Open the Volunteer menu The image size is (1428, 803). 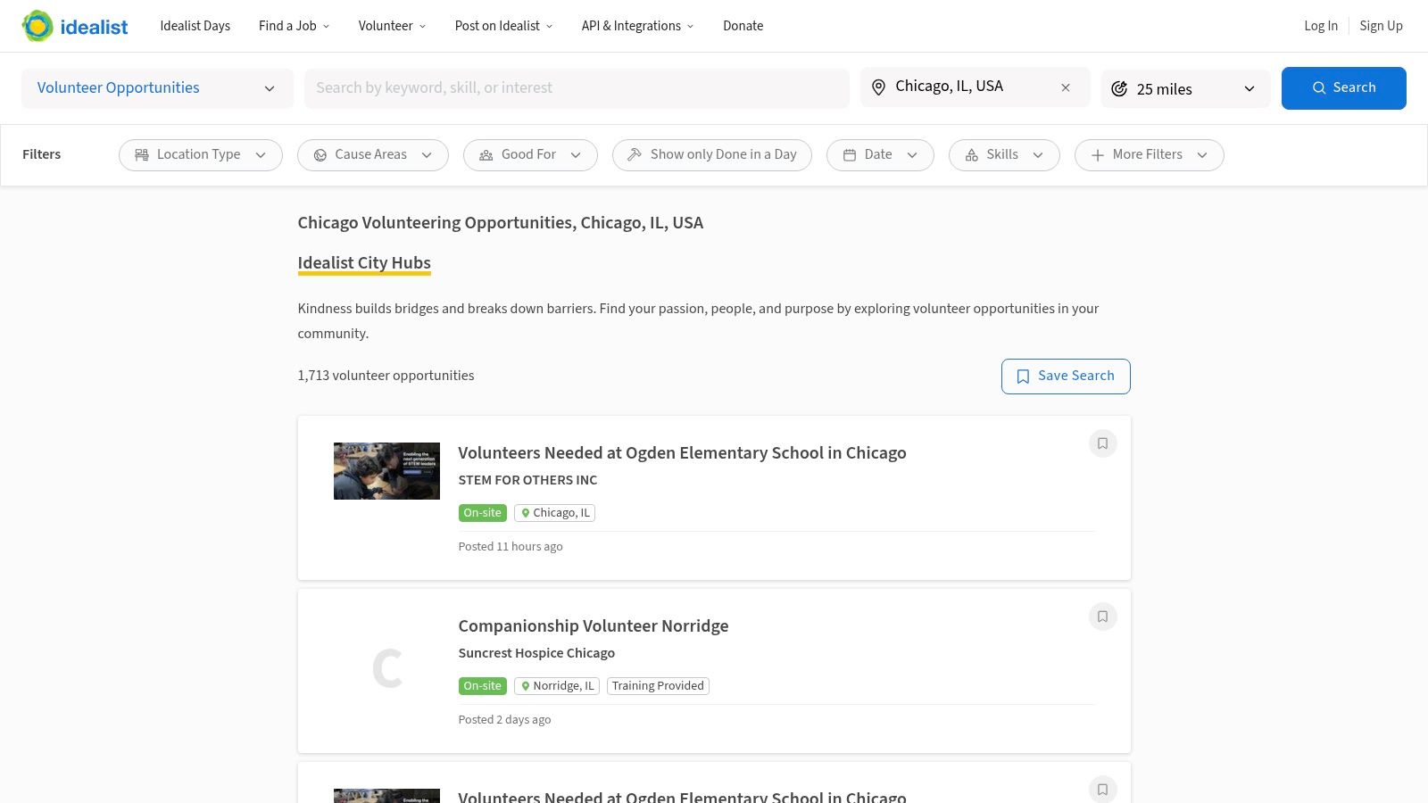tap(393, 26)
